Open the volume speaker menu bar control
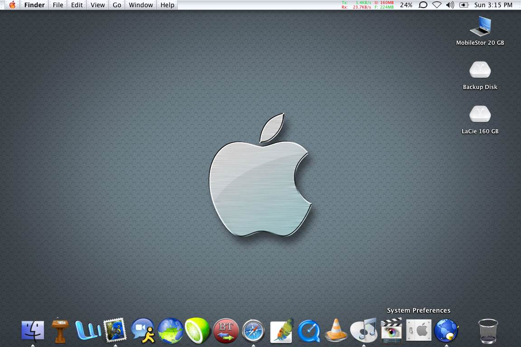The width and height of the screenshot is (521, 347). [x=450, y=5]
